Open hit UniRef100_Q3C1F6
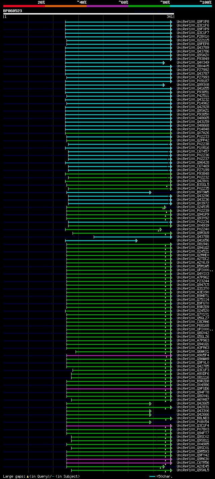 (x=193, y=26)
